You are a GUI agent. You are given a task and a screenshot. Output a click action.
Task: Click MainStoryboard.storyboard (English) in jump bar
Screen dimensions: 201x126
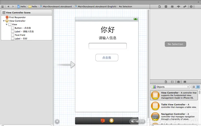pos(96,6)
